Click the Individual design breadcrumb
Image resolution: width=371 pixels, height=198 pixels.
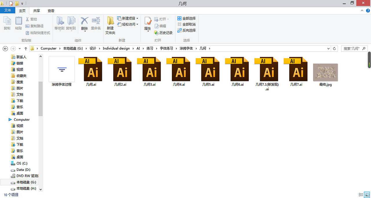[116, 48]
